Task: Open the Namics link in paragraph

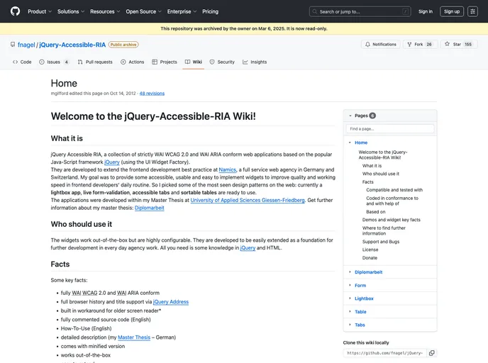Action: coord(228,170)
